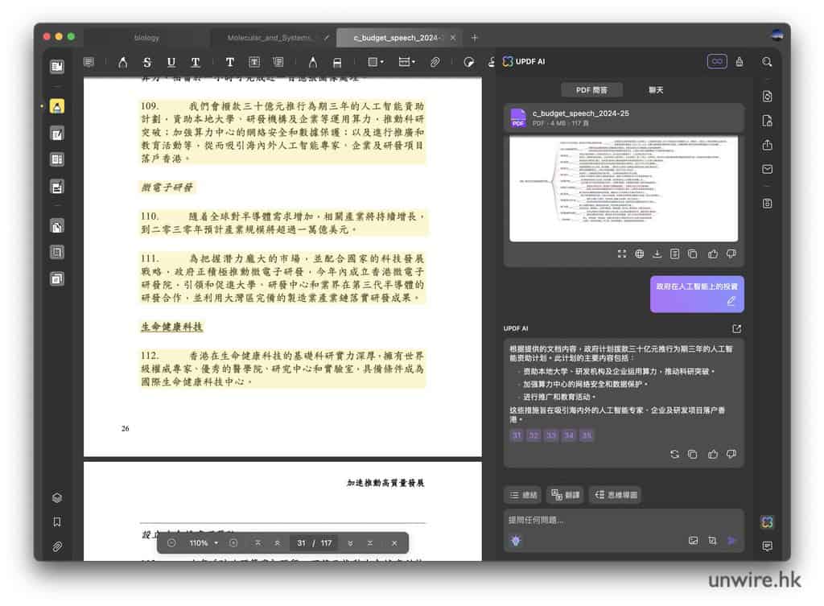Switch to the 聊天 tab

[x=656, y=90]
